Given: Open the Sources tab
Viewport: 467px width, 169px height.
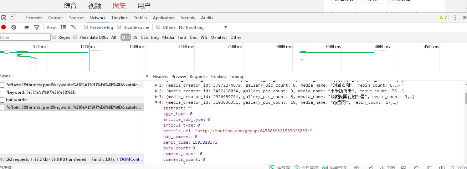Looking at the screenshot, I should pyautogui.click(x=77, y=17).
